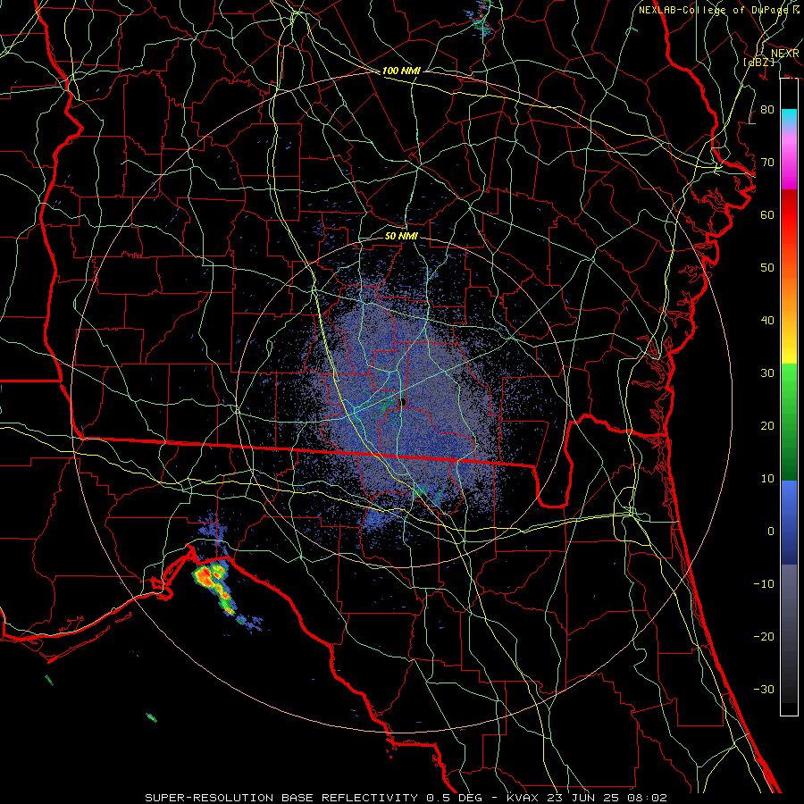The width and height of the screenshot is (804, 804).
Task: Select the 50 value on the dBZ scale
Action: click(767, 268)
